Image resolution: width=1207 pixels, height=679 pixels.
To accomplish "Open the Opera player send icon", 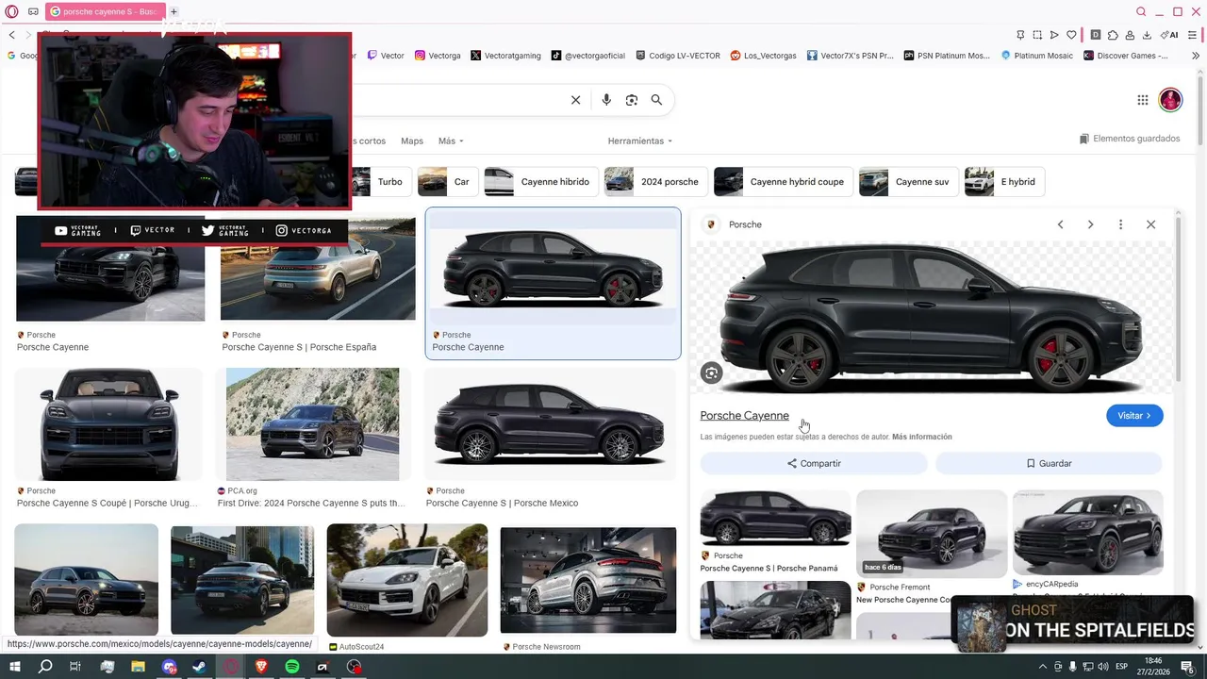I will tap(1054, 35).
